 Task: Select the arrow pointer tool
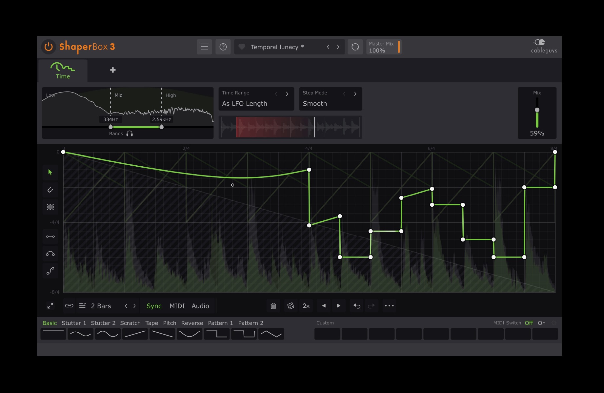[50, 173]
